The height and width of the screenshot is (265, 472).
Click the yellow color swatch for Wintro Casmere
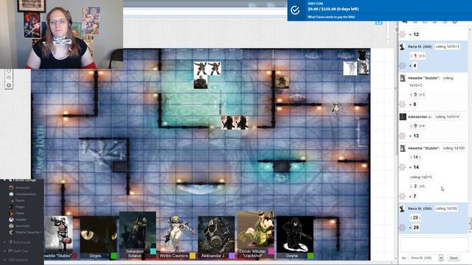pos(192,256)
